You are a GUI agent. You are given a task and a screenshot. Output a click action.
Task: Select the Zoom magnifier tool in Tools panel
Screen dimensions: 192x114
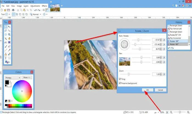(x=9, y=34)
